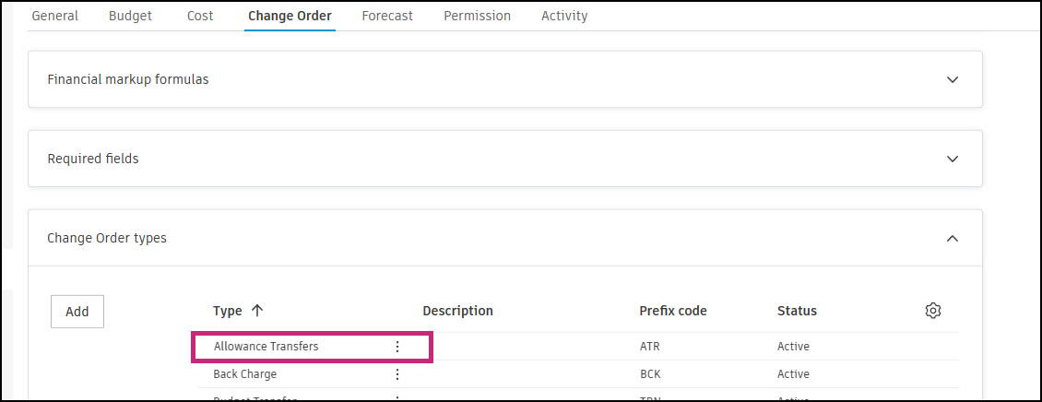Collapse the Change Order types section

click(953, 238)
